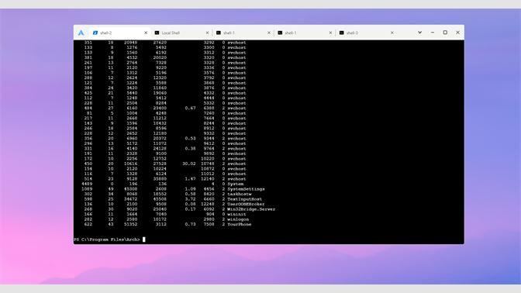Click the taskhostw process name
521x293 pixels.
point(240,194)
